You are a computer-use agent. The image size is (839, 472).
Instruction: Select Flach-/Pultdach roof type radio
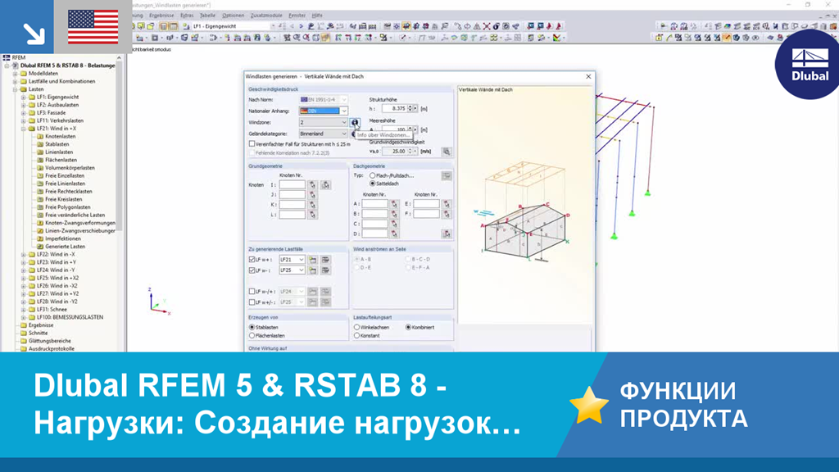coord(373,175)
